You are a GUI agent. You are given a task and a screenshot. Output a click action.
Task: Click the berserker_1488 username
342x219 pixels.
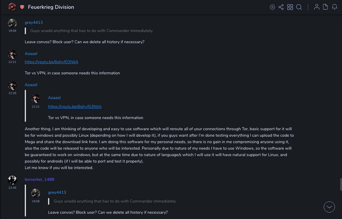coord(40,179)
